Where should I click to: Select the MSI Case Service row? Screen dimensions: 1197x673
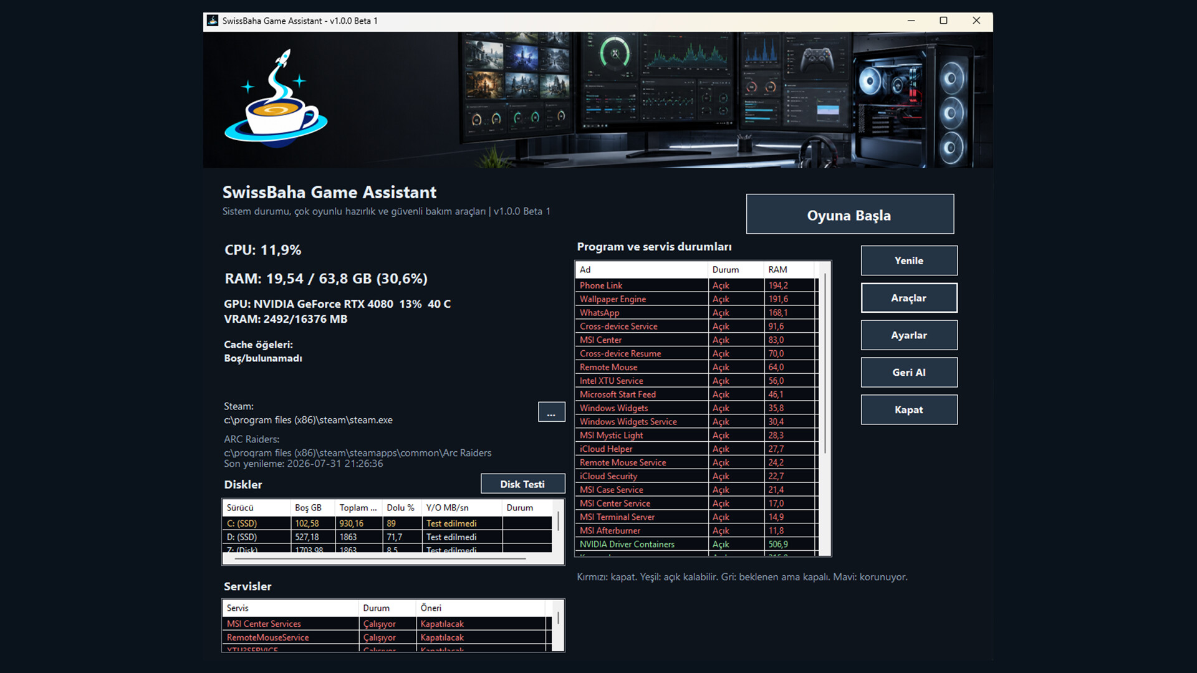tap(696, 490)
